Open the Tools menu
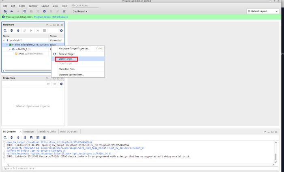Image resolution: width=284 pixels, height=172 pixels. tap(22, 6)
